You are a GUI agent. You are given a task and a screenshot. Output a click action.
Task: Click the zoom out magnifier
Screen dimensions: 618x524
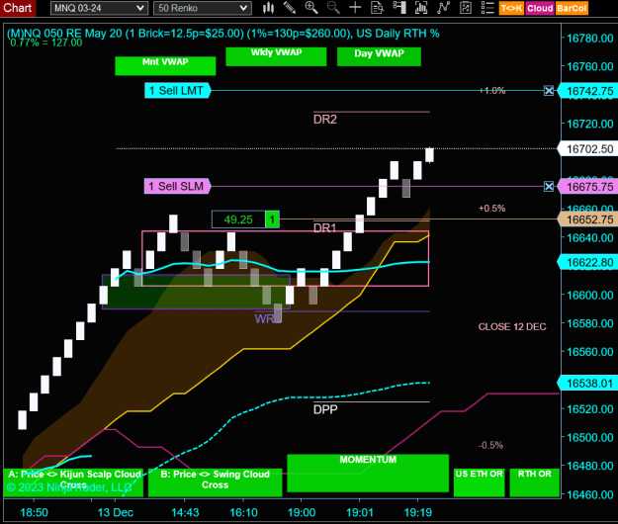pos(333,8)
